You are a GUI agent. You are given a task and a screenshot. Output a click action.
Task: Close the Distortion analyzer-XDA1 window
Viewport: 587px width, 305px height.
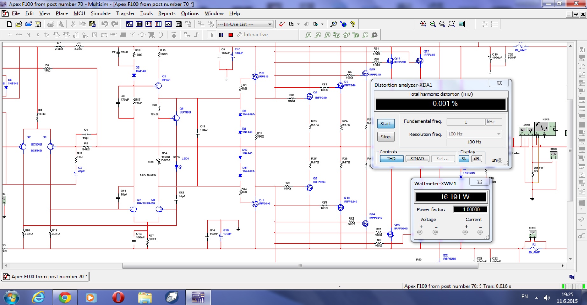[499, 83]
